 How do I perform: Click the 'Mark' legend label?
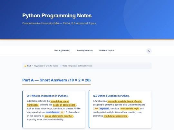pos(29,66)
